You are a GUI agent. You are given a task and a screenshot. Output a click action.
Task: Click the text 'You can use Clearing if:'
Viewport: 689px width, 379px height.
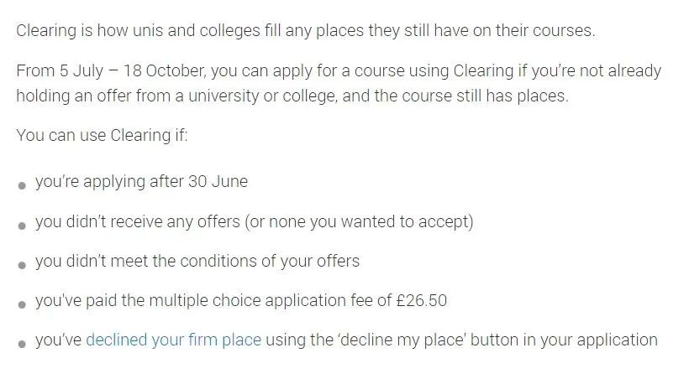(x=102, y=135)
